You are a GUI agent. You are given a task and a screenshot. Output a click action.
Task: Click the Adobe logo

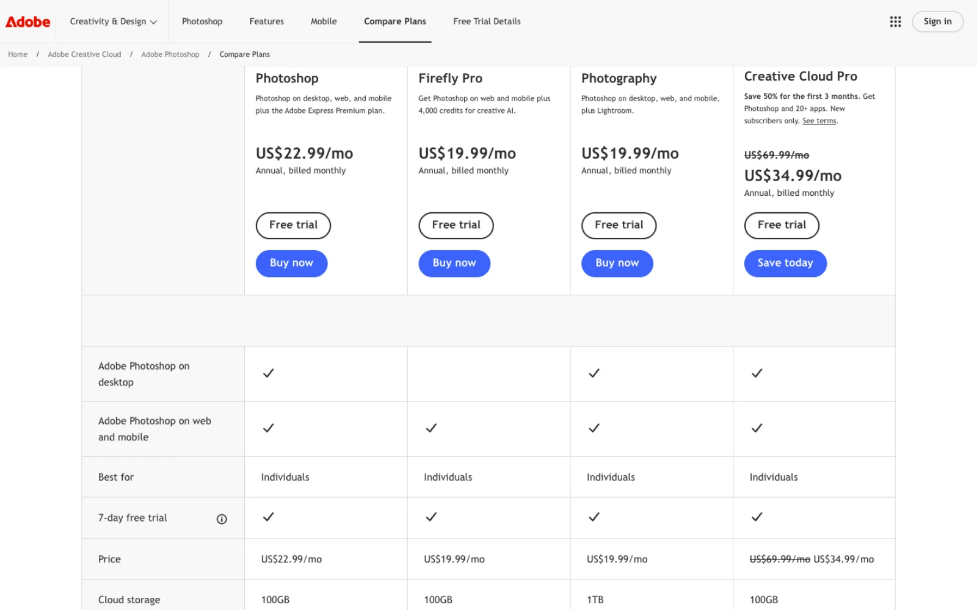click(x=28, y=21)
